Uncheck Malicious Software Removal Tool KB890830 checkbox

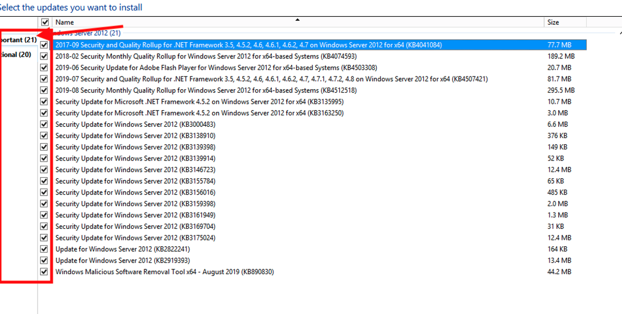[44, 272]
